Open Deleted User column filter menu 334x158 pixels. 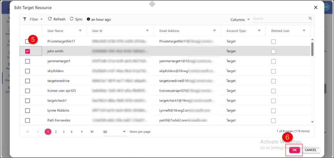[x=304, y=31]
